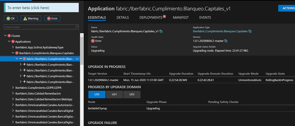Click error icon beside Iberfabric.Cumplimiento.Blanqueo.Capitales tree node

click(x=17, y=53)
